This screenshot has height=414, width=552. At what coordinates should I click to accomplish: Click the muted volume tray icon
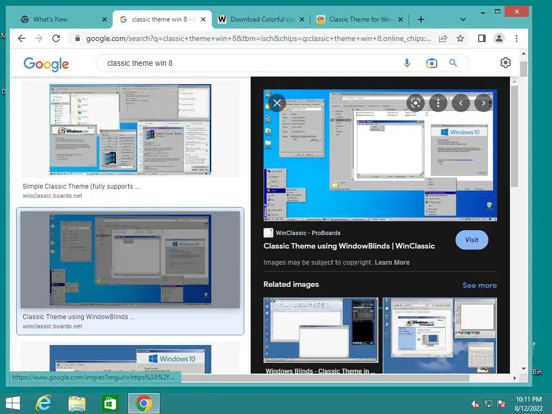pyautogui.click(x=475, y=404)
